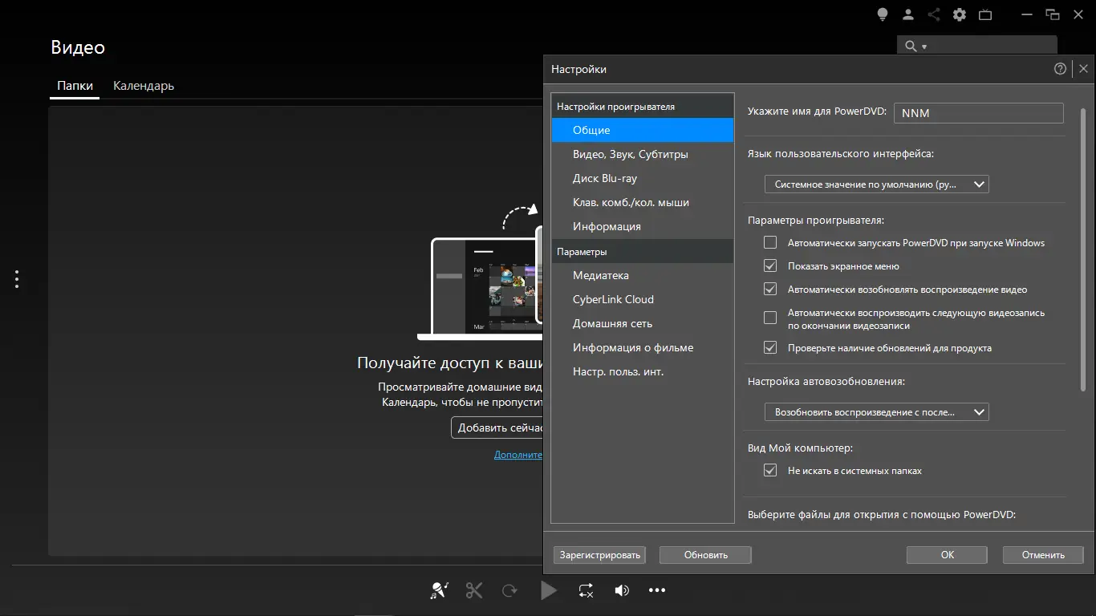Open the search options dropdown arrow
Image resolution: width=1096 pixels, height=616 pixels.
(924, 47)
